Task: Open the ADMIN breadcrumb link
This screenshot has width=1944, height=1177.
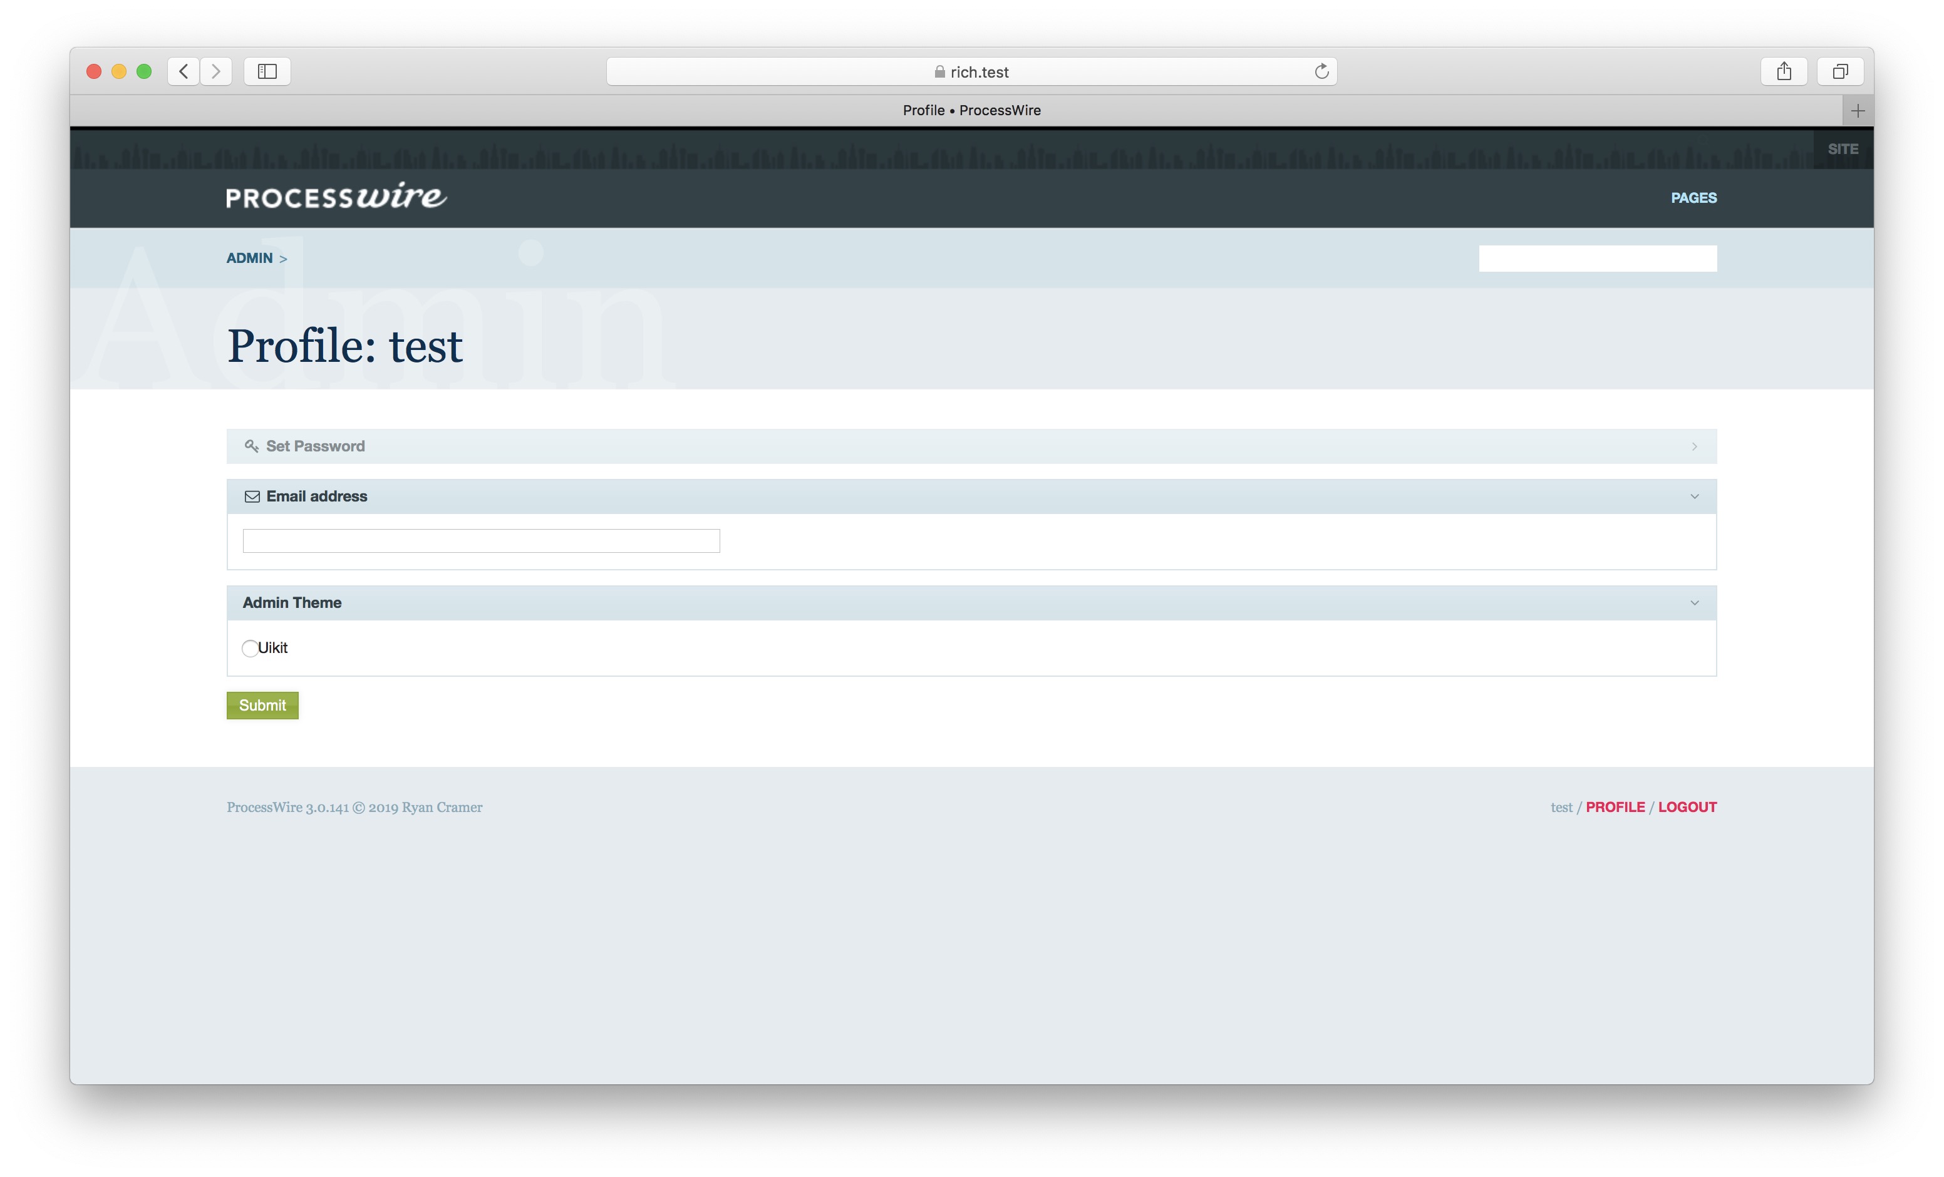Action: pyautogui.click(x=249, y=258)
